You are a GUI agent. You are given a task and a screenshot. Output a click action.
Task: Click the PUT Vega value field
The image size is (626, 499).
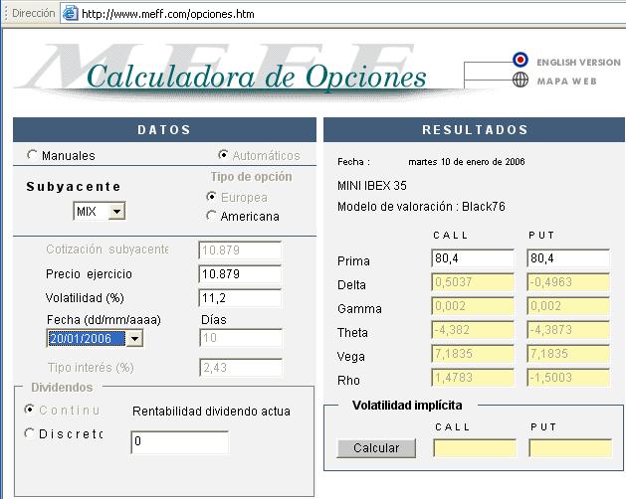pos(568,354)
